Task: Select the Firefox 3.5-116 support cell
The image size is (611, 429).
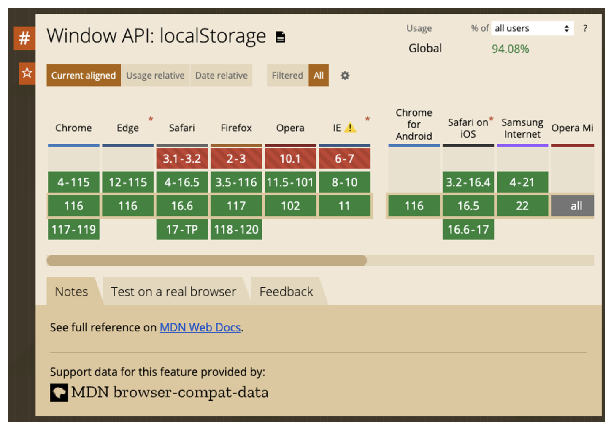Action: [x=236, y=182]
